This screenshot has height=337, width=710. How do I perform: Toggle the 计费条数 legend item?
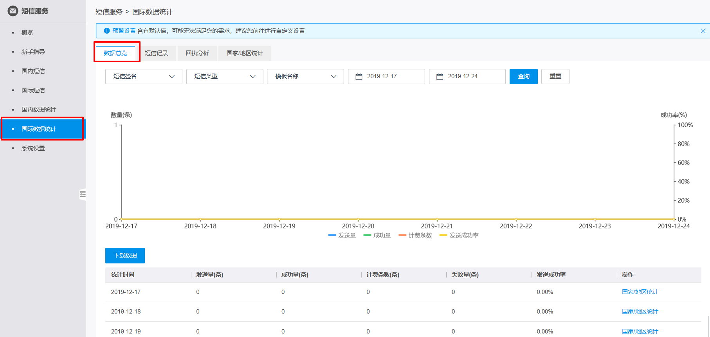point(415,235)
